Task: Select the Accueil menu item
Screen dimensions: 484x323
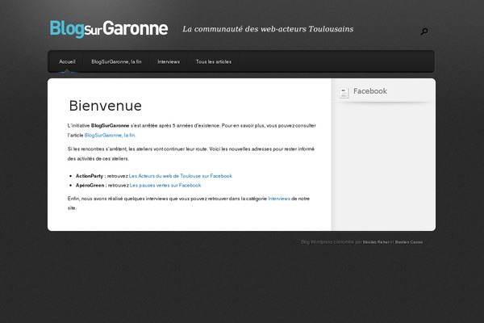Action: coord(67,62)
